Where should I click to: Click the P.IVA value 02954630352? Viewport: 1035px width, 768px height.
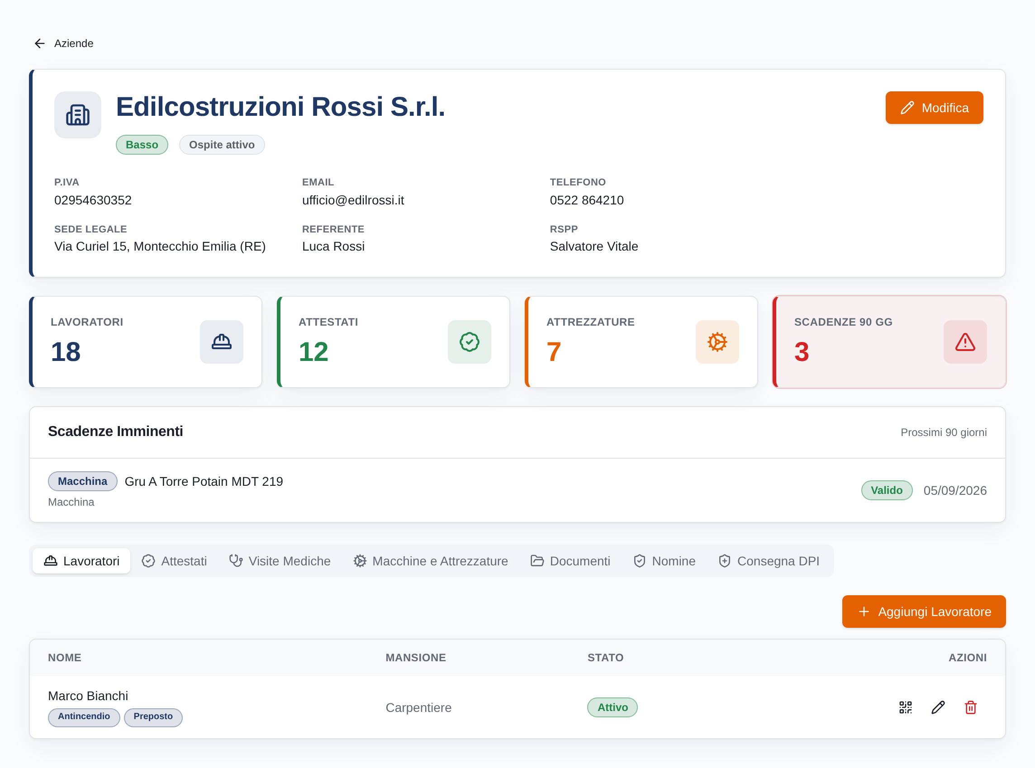pyautogui.click(x=93, y=200)
